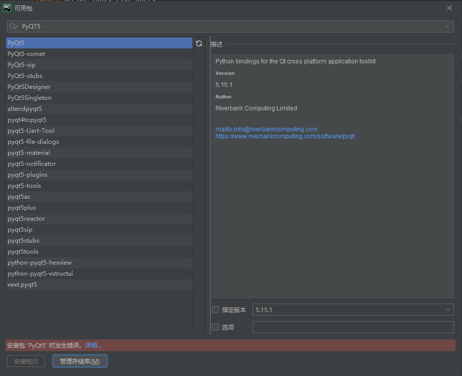Viewport: 462px width, 376px height.
Task: Click the 详细... error link
Action: click(93, 345)
